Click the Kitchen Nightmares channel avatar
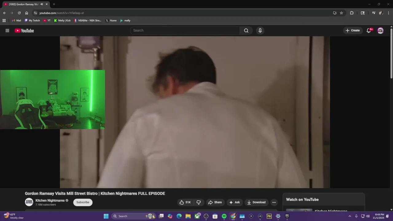This screenshot has height=221, width=393. pyautogui.click(x=29, y=202)
